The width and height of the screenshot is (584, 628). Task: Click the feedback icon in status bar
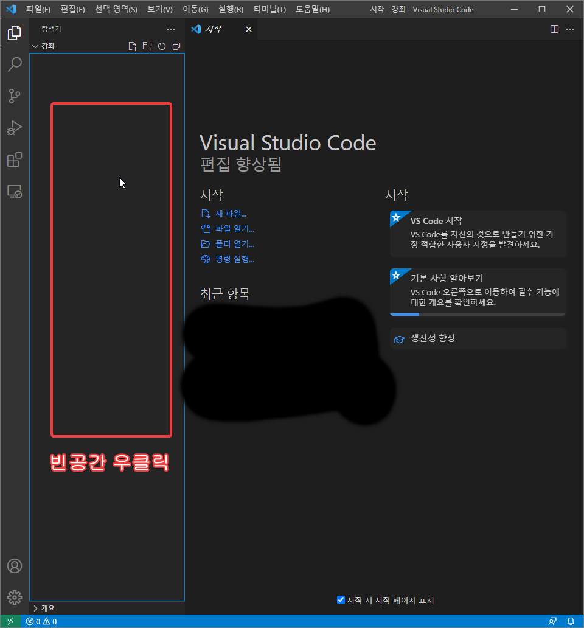pos(553,621)
